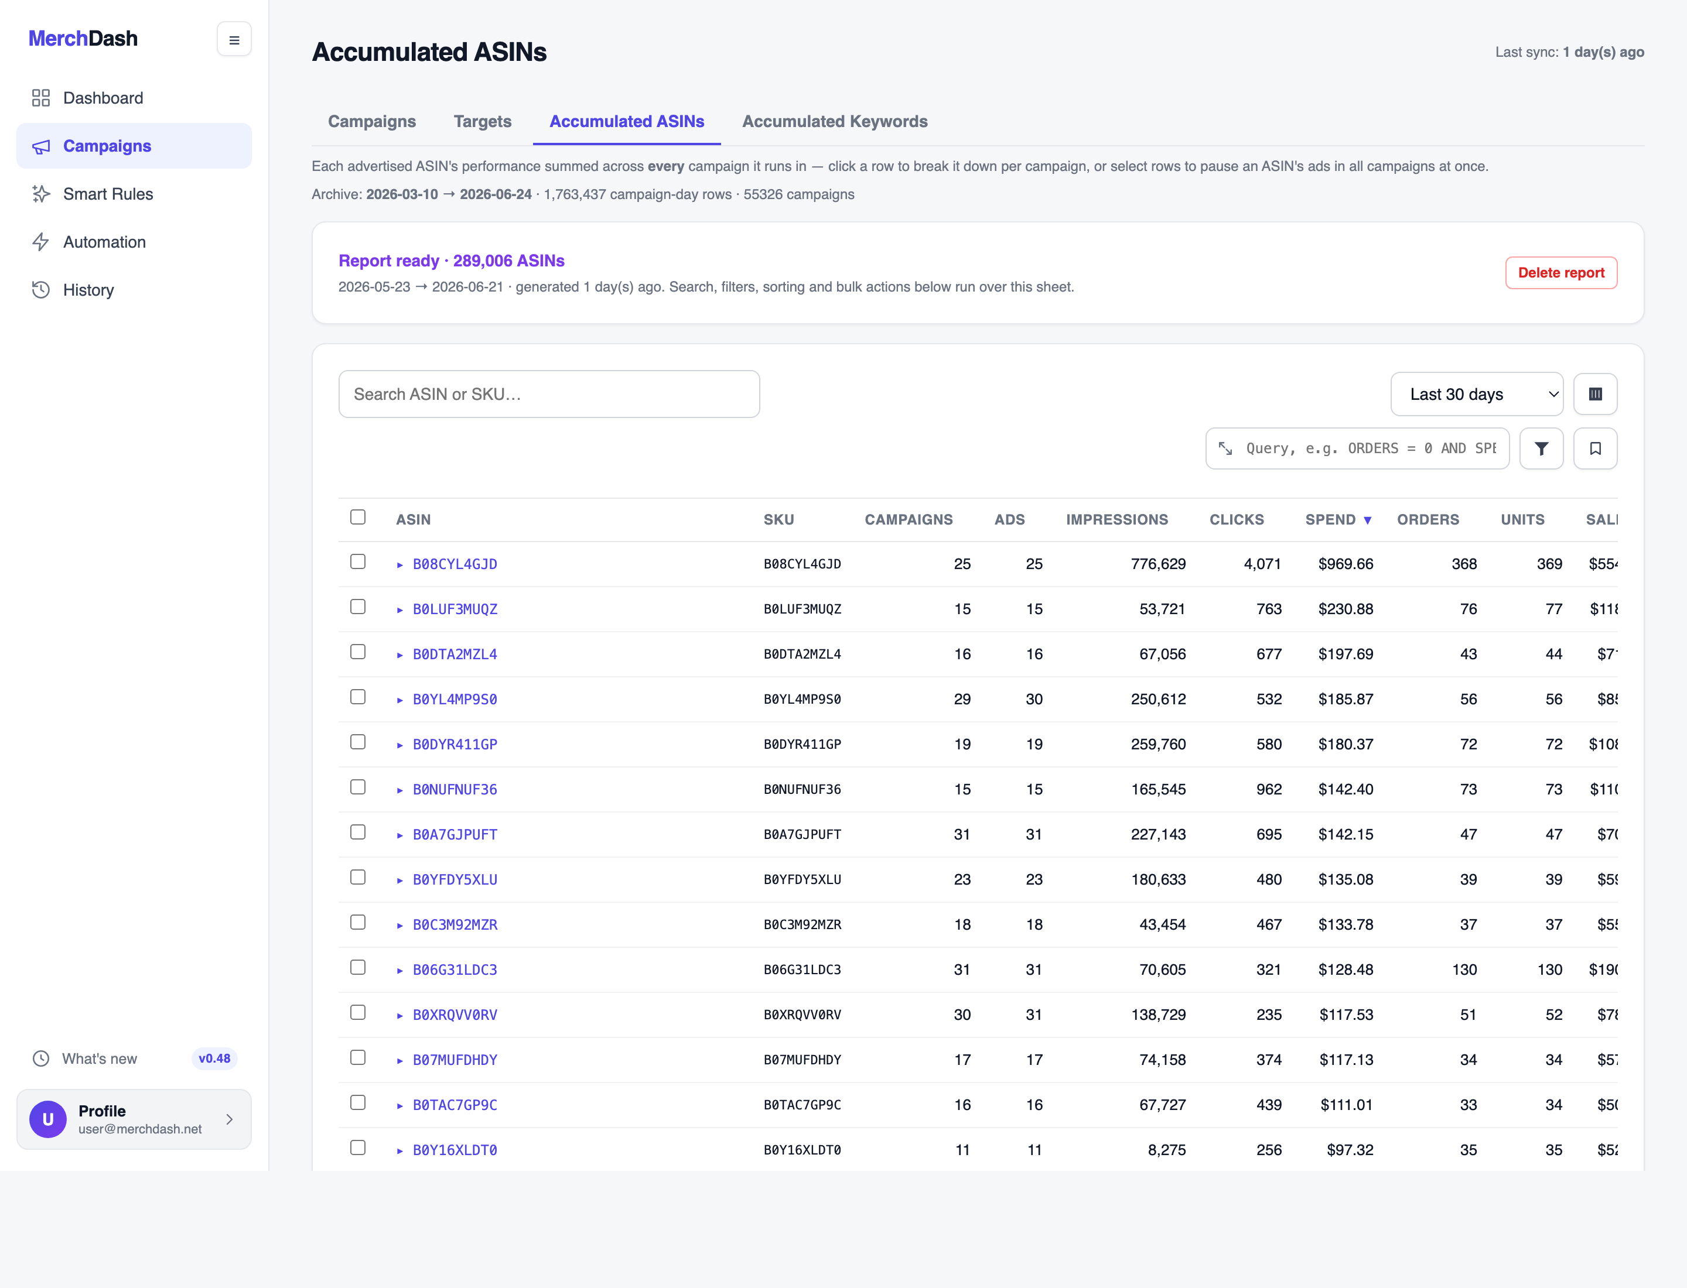Open the column chooser icon button

point(1595,394)
